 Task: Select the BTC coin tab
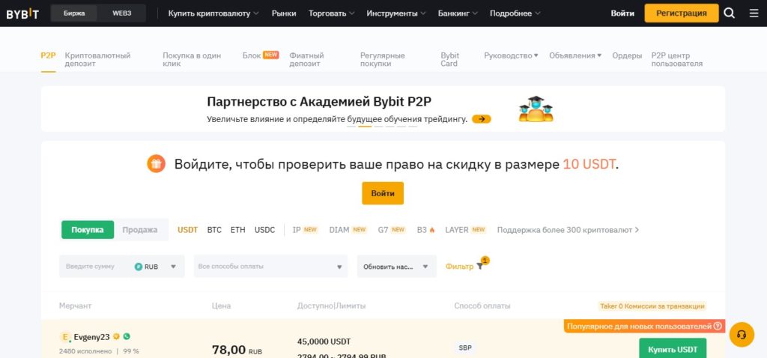click(214, 230)
